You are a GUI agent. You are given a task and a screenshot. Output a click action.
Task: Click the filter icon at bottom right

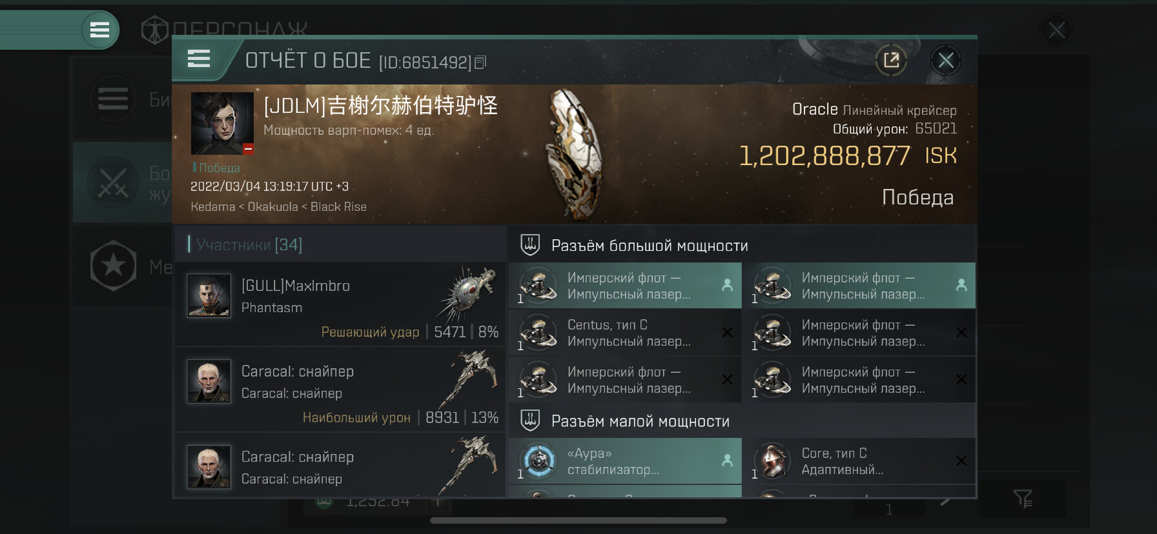[x=1023, y=498]
